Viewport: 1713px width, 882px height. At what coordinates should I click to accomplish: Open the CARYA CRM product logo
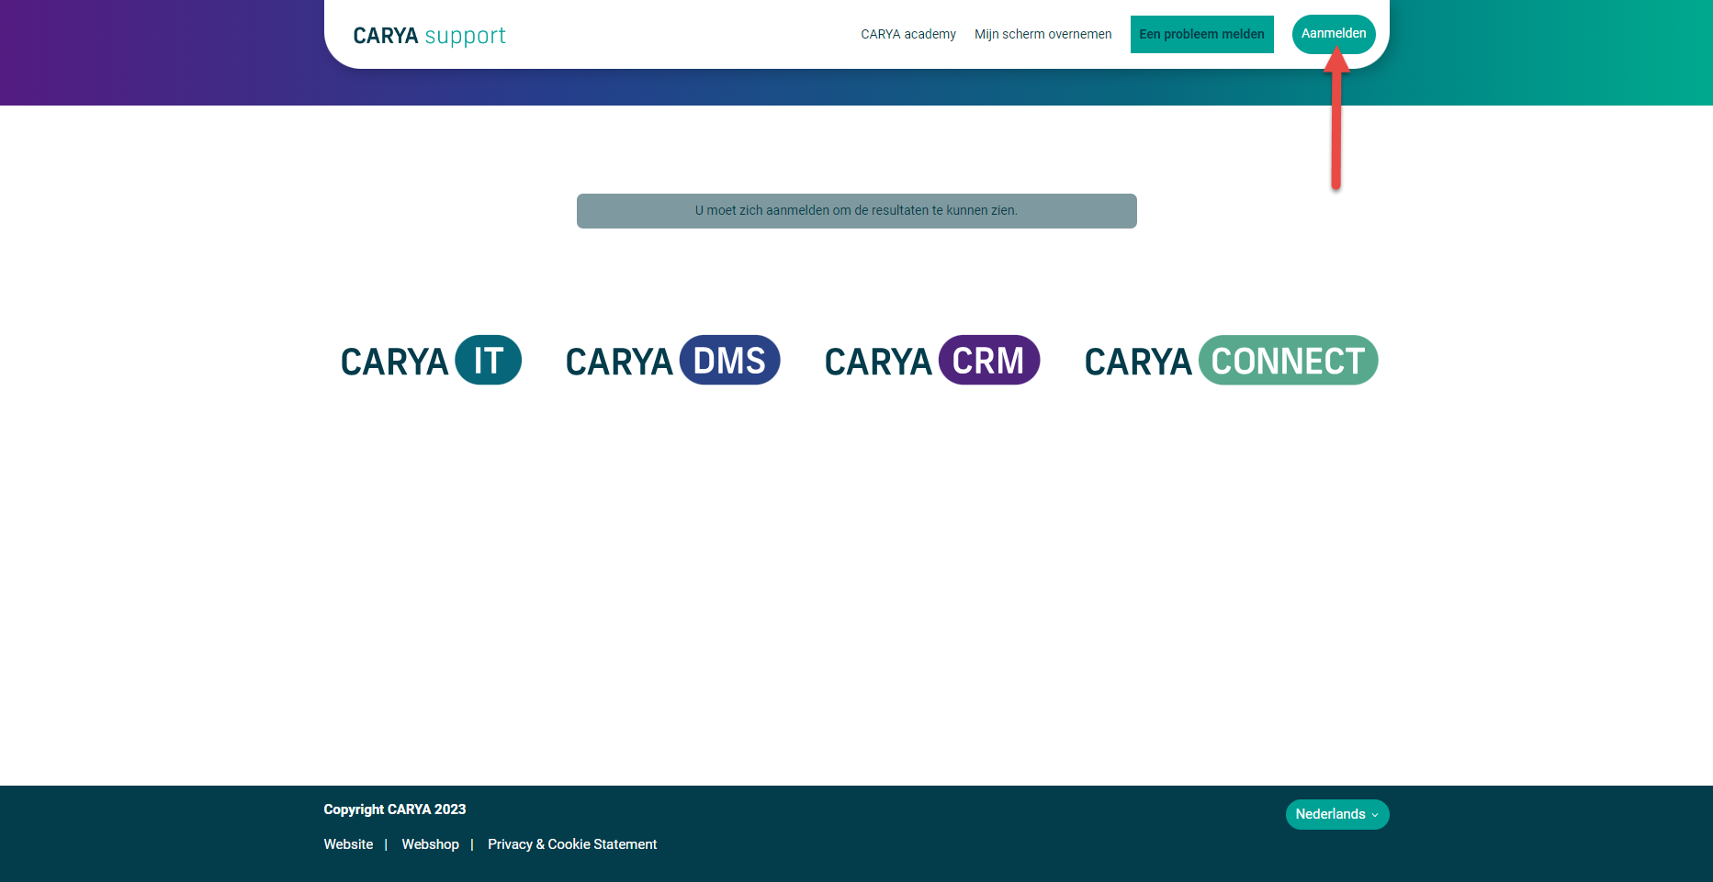[931, 360]
